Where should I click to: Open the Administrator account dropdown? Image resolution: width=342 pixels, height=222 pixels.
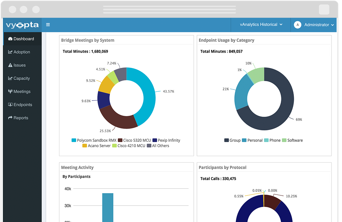point(314,25)
